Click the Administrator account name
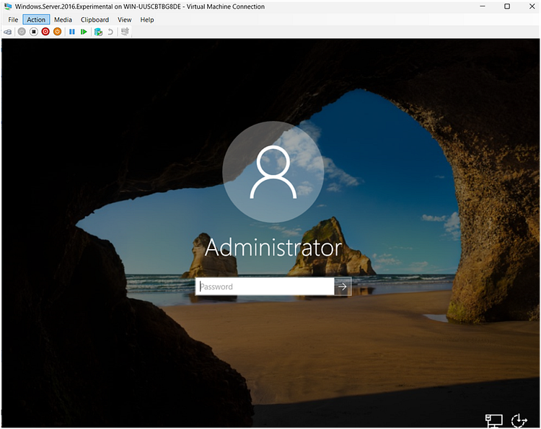The height and width of the screenshot is (429, 541). coord(273,248)
